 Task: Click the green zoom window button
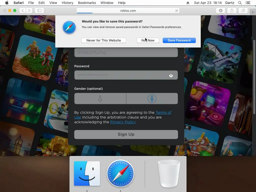coord(15,10)
